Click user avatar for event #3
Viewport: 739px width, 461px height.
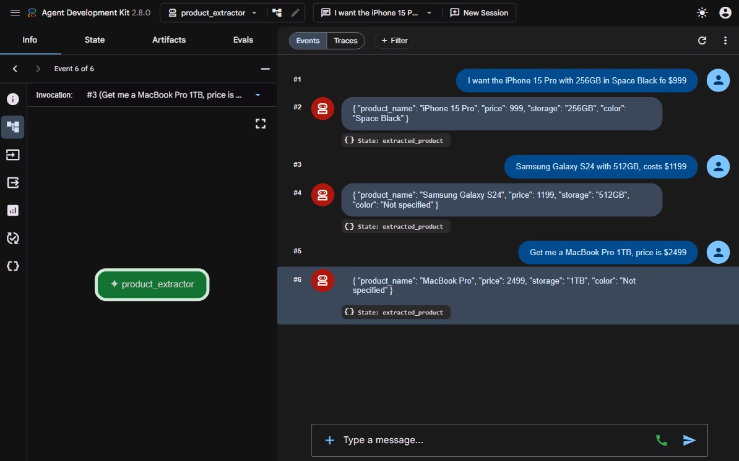[x=718, y=166]
